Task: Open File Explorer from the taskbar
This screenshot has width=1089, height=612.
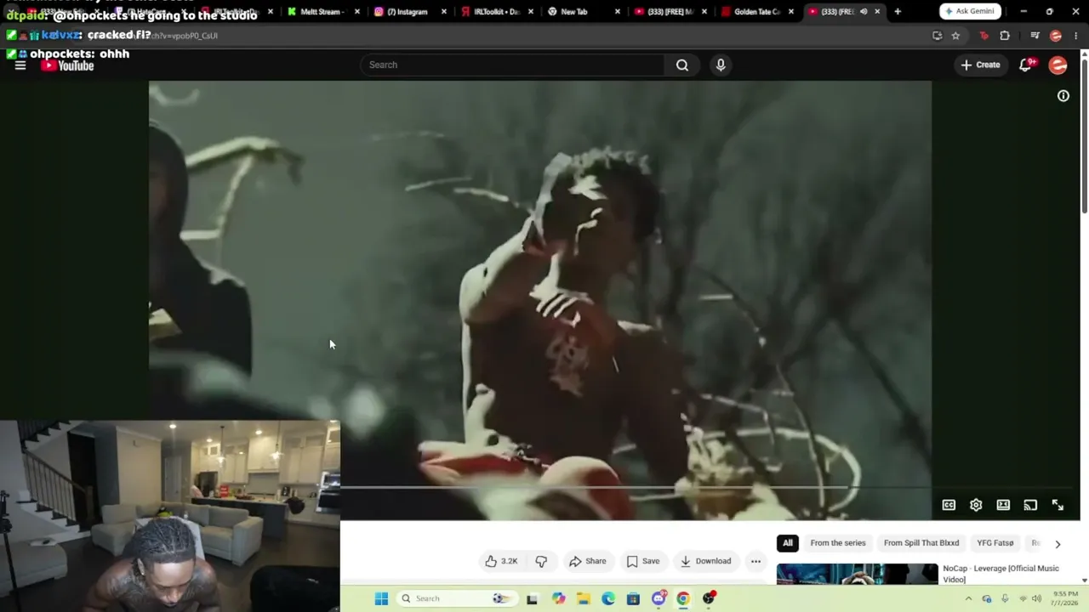Action: (583, 598)
